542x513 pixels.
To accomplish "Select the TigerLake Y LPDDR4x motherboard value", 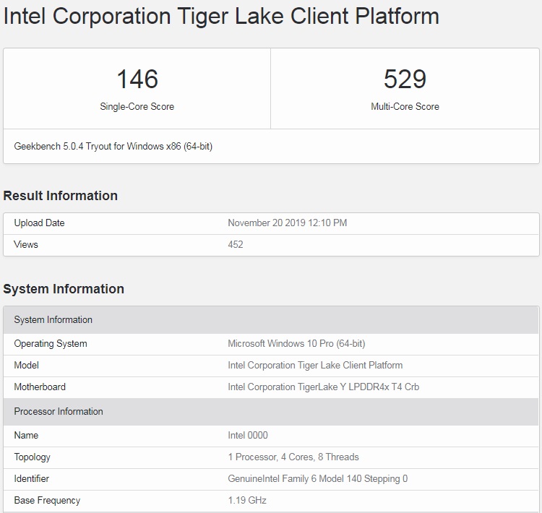I will coord(323,387).
